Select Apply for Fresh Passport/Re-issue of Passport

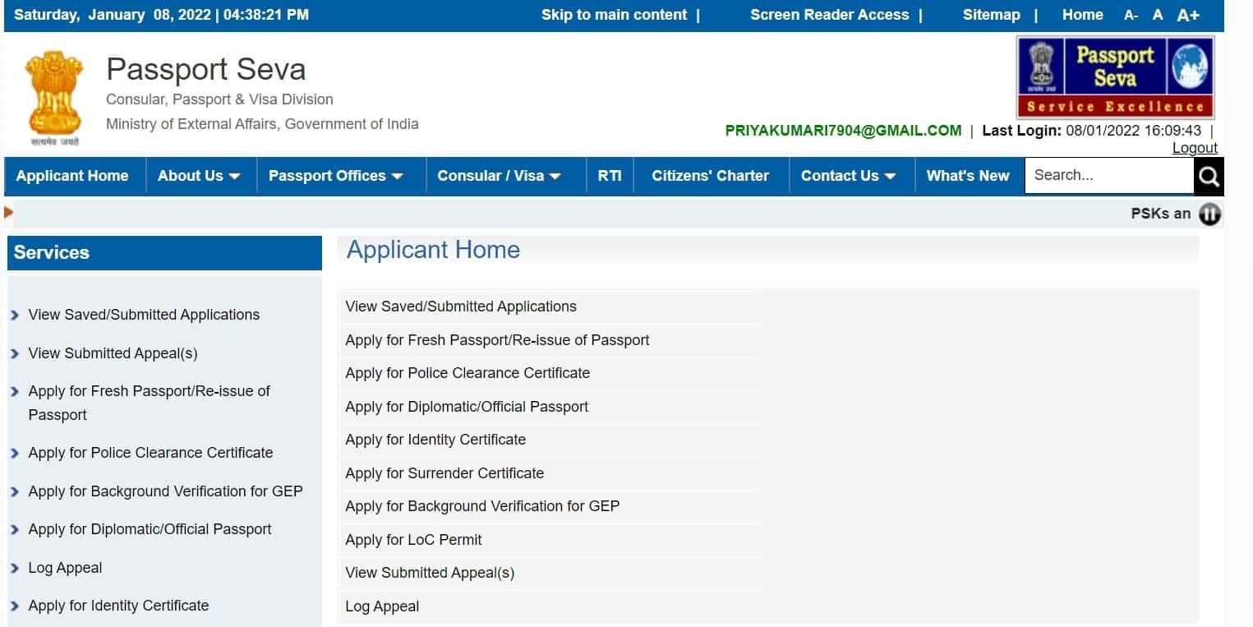497,339
